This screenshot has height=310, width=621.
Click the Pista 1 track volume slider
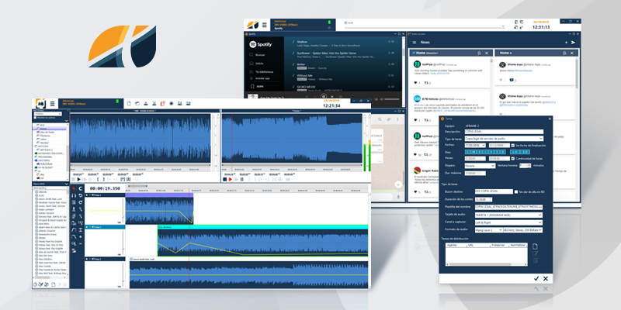coord(123,209)
